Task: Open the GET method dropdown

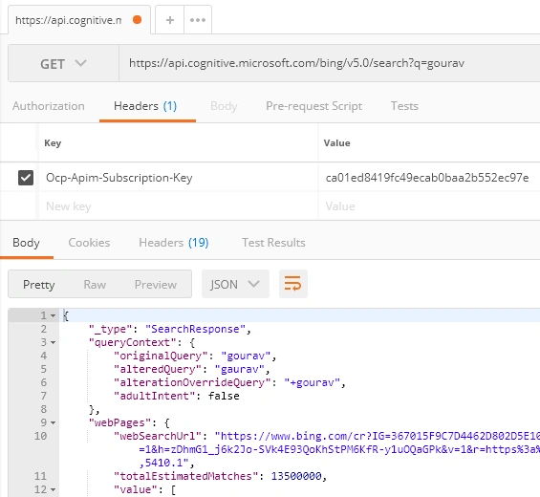Action: 64,63
